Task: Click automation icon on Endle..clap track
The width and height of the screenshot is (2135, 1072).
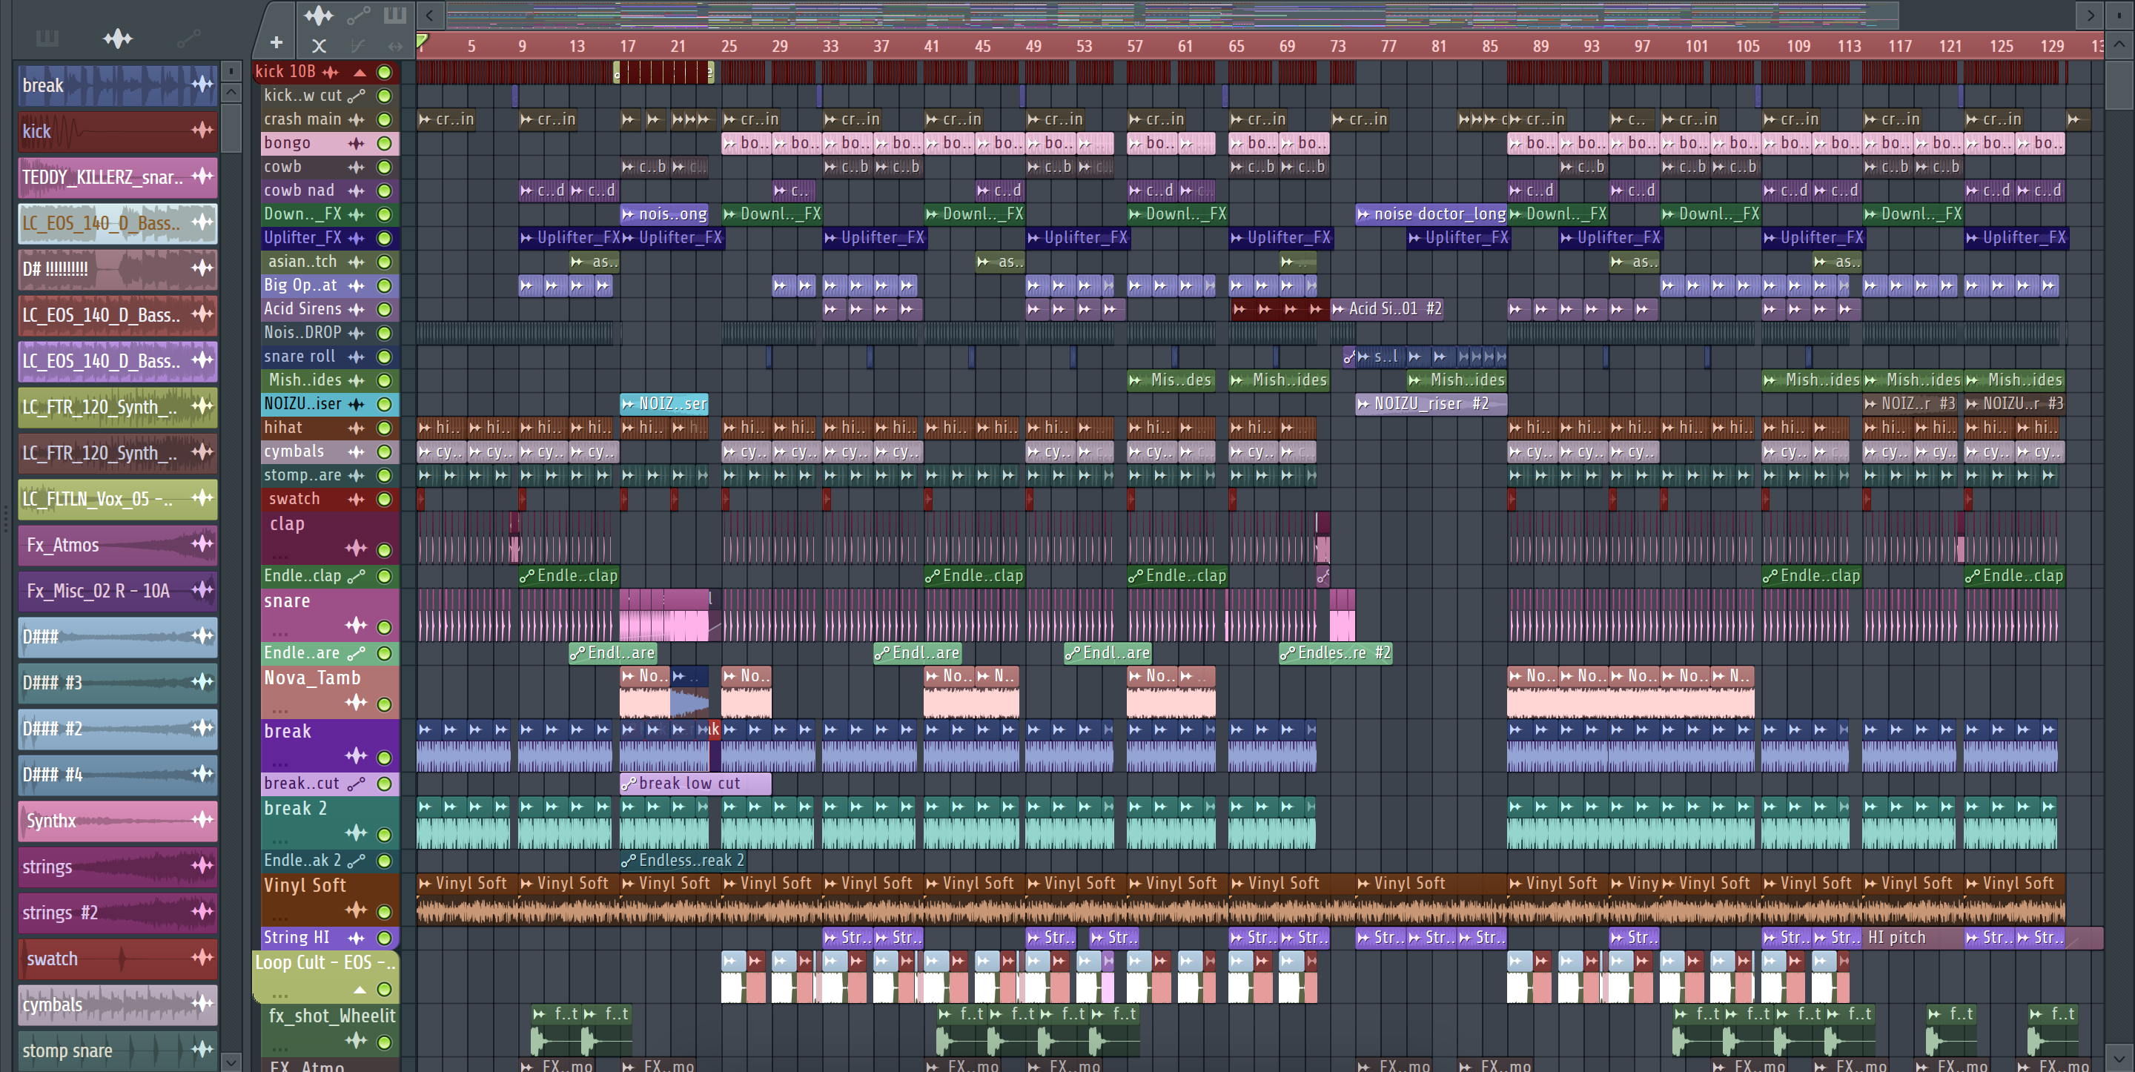Action: click(357, 576)
